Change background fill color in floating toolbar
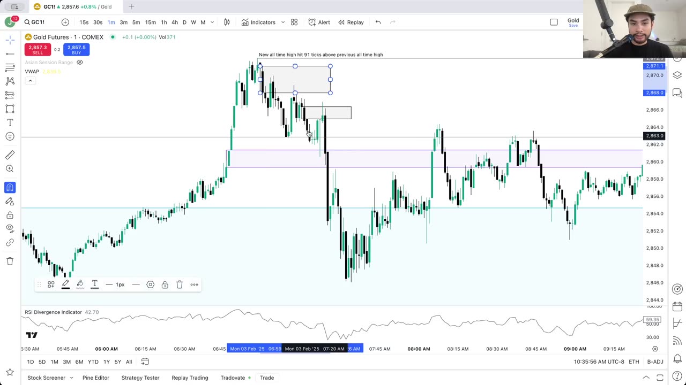The image size is (686, 385). (80, 284)
